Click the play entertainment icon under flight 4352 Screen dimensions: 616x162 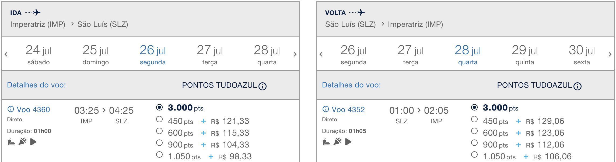pyautogui.click(x=348, y=142)
